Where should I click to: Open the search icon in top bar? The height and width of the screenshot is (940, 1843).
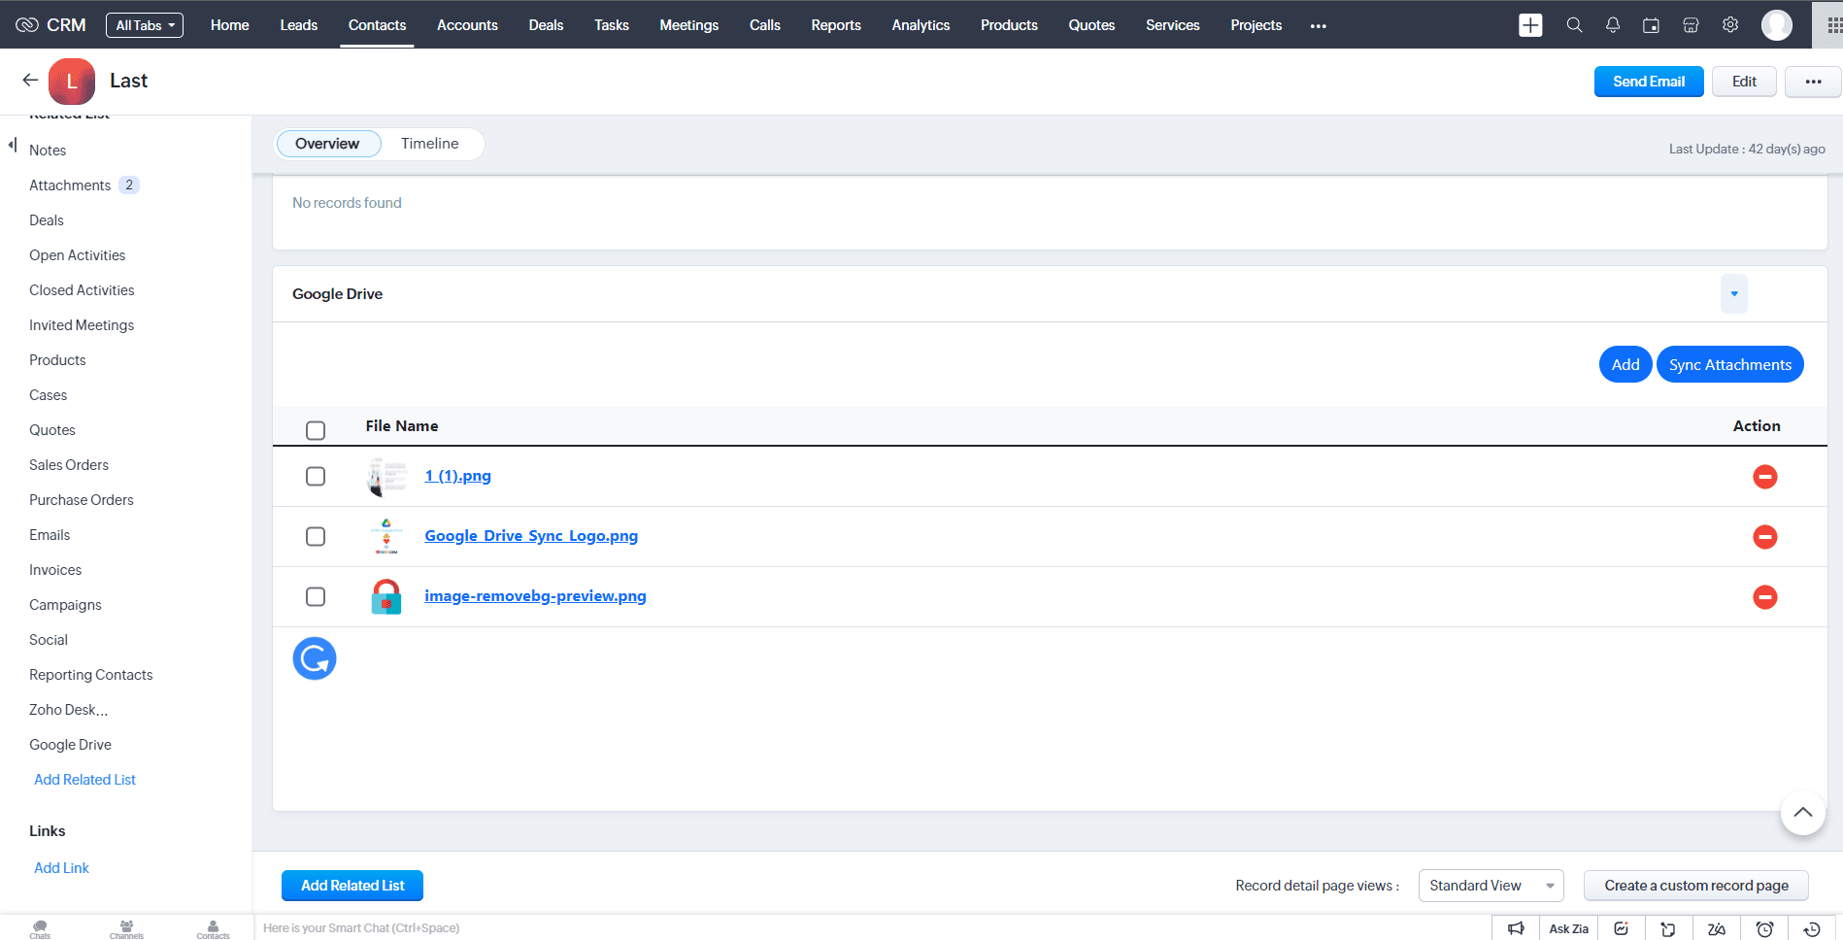pyautogui.click(x=1574, y=25)
